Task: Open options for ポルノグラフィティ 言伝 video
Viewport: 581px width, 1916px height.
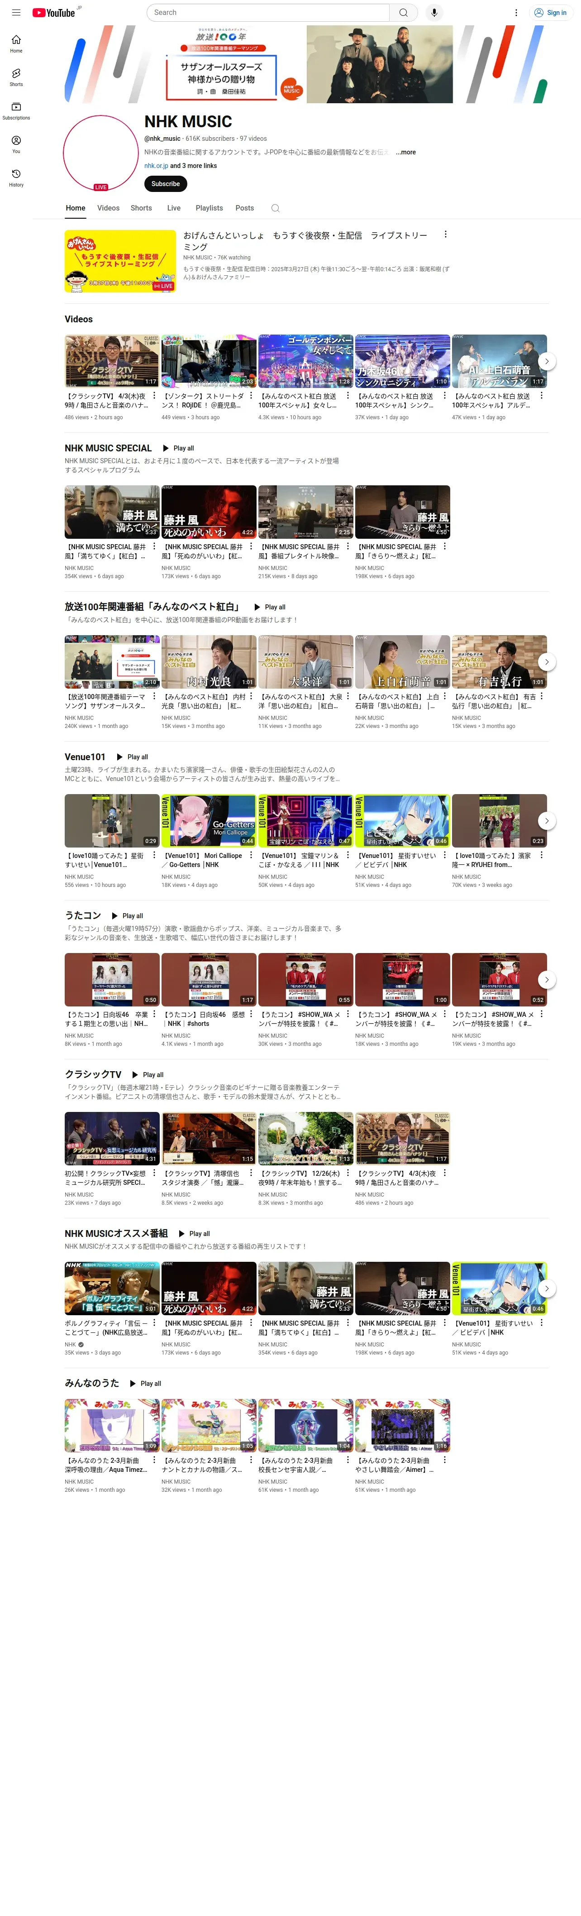Action: pos(154,1323)
